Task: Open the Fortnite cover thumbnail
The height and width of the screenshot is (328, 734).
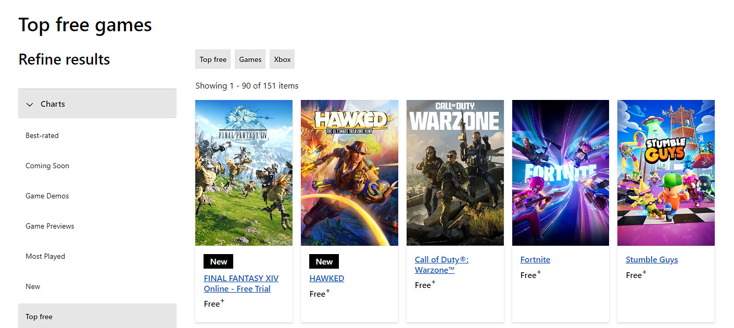Action: pos(561,173)
